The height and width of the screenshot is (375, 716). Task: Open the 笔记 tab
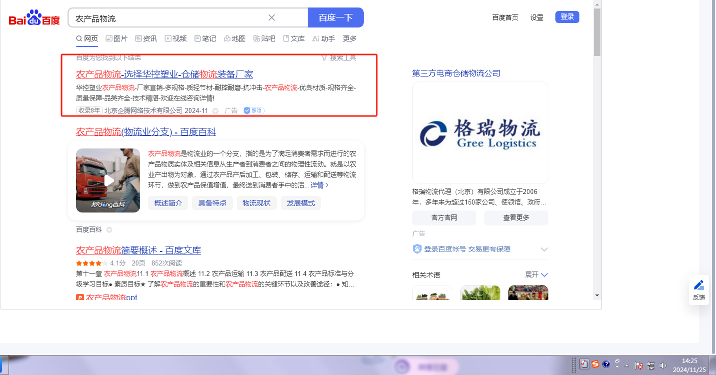click(x=205, y=38)
